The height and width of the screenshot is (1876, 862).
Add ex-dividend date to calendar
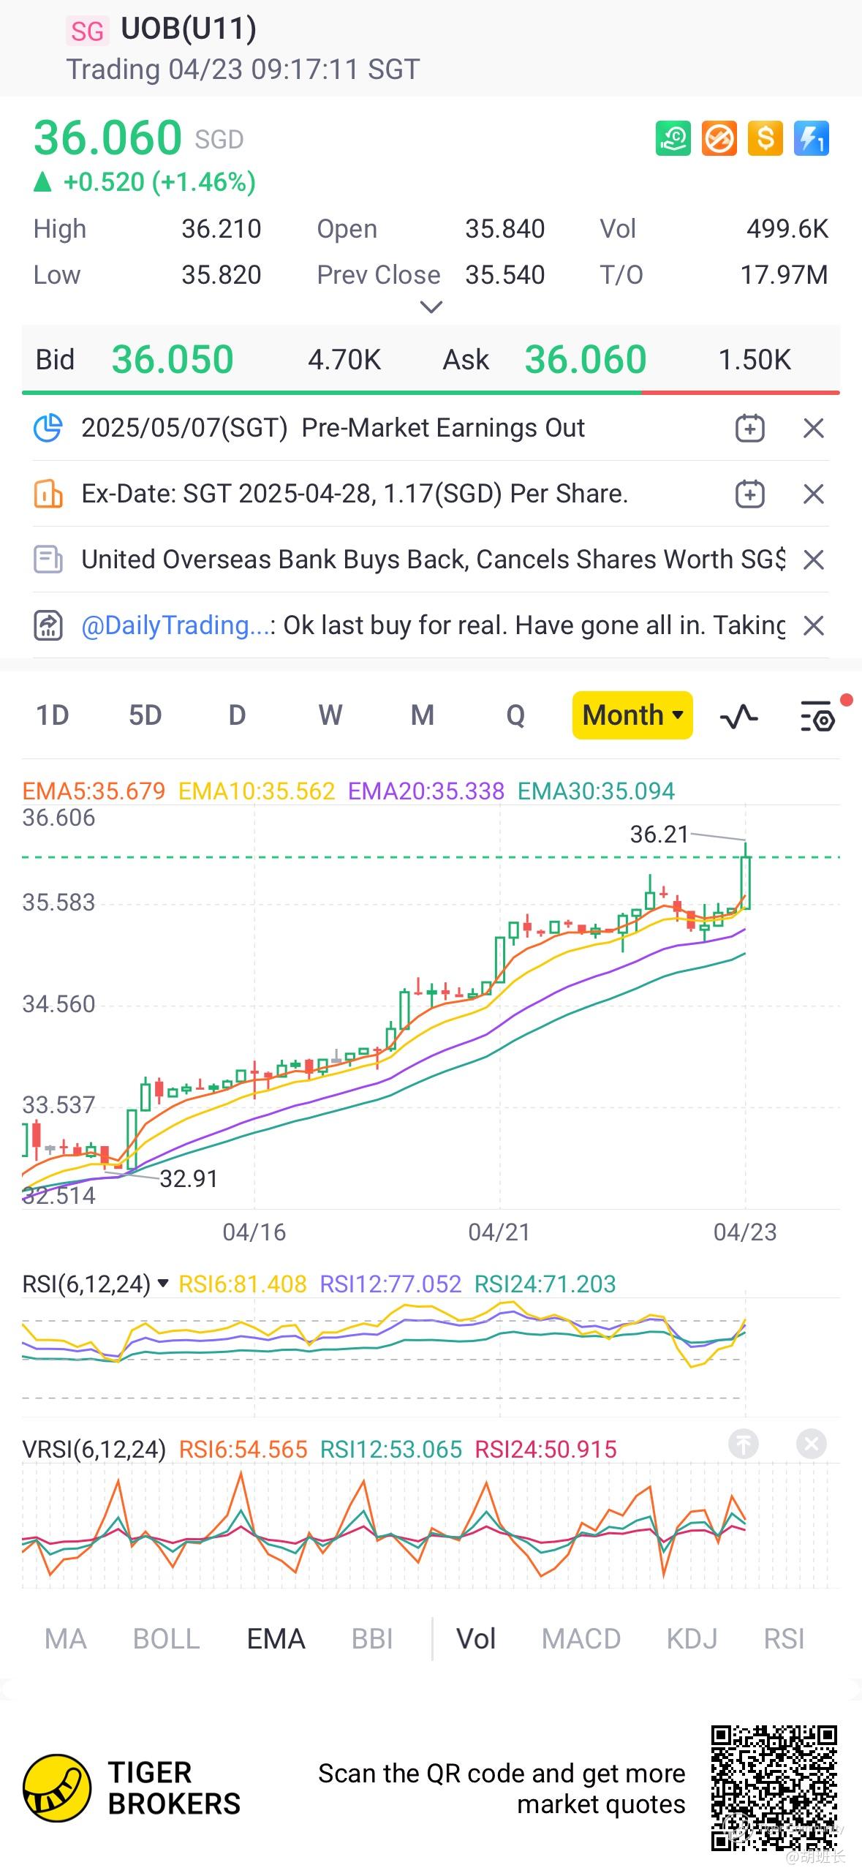(749, 494)
